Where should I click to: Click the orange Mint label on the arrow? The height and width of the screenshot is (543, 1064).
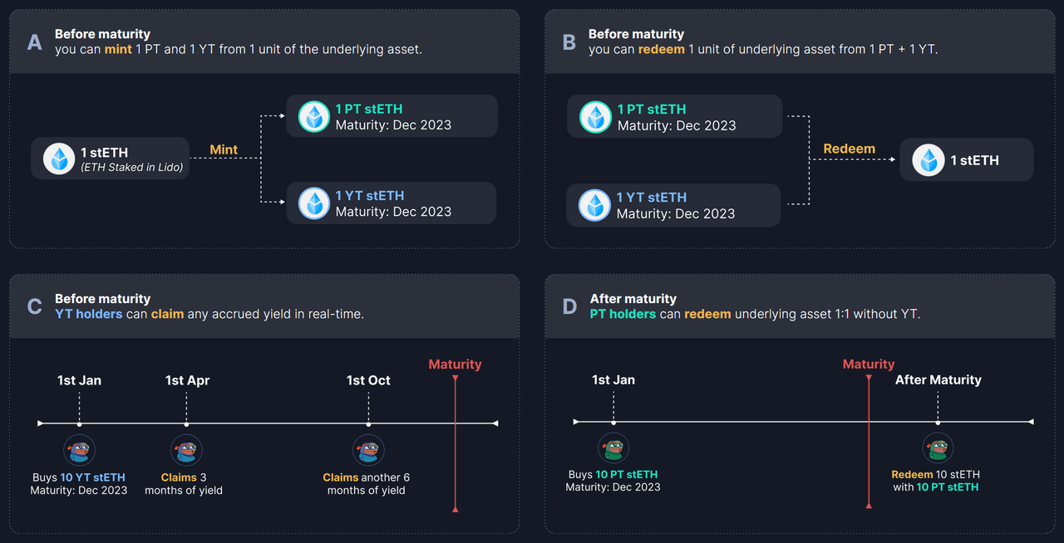point(224,150)
